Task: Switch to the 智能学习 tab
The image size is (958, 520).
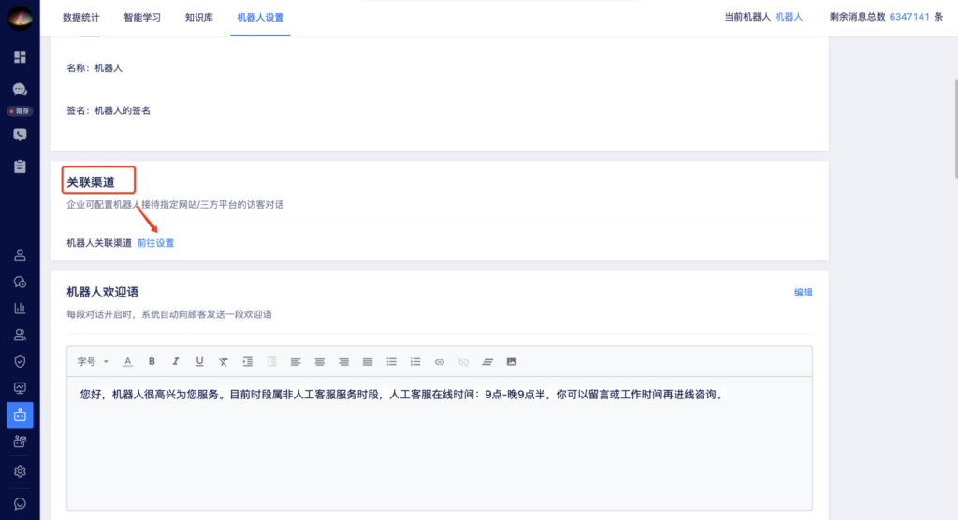Action: pos(142,17)
